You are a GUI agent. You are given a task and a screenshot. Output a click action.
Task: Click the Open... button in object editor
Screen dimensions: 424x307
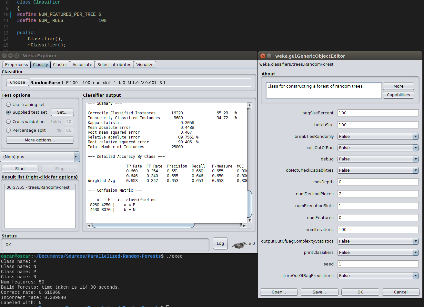click(279, 292)
